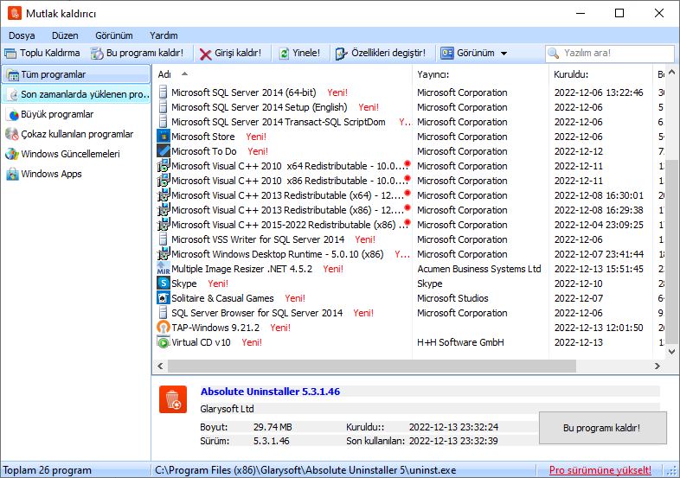Screen dimensions: 680x478
Task: Open the Yardım menu
Action: pos(164,35)
